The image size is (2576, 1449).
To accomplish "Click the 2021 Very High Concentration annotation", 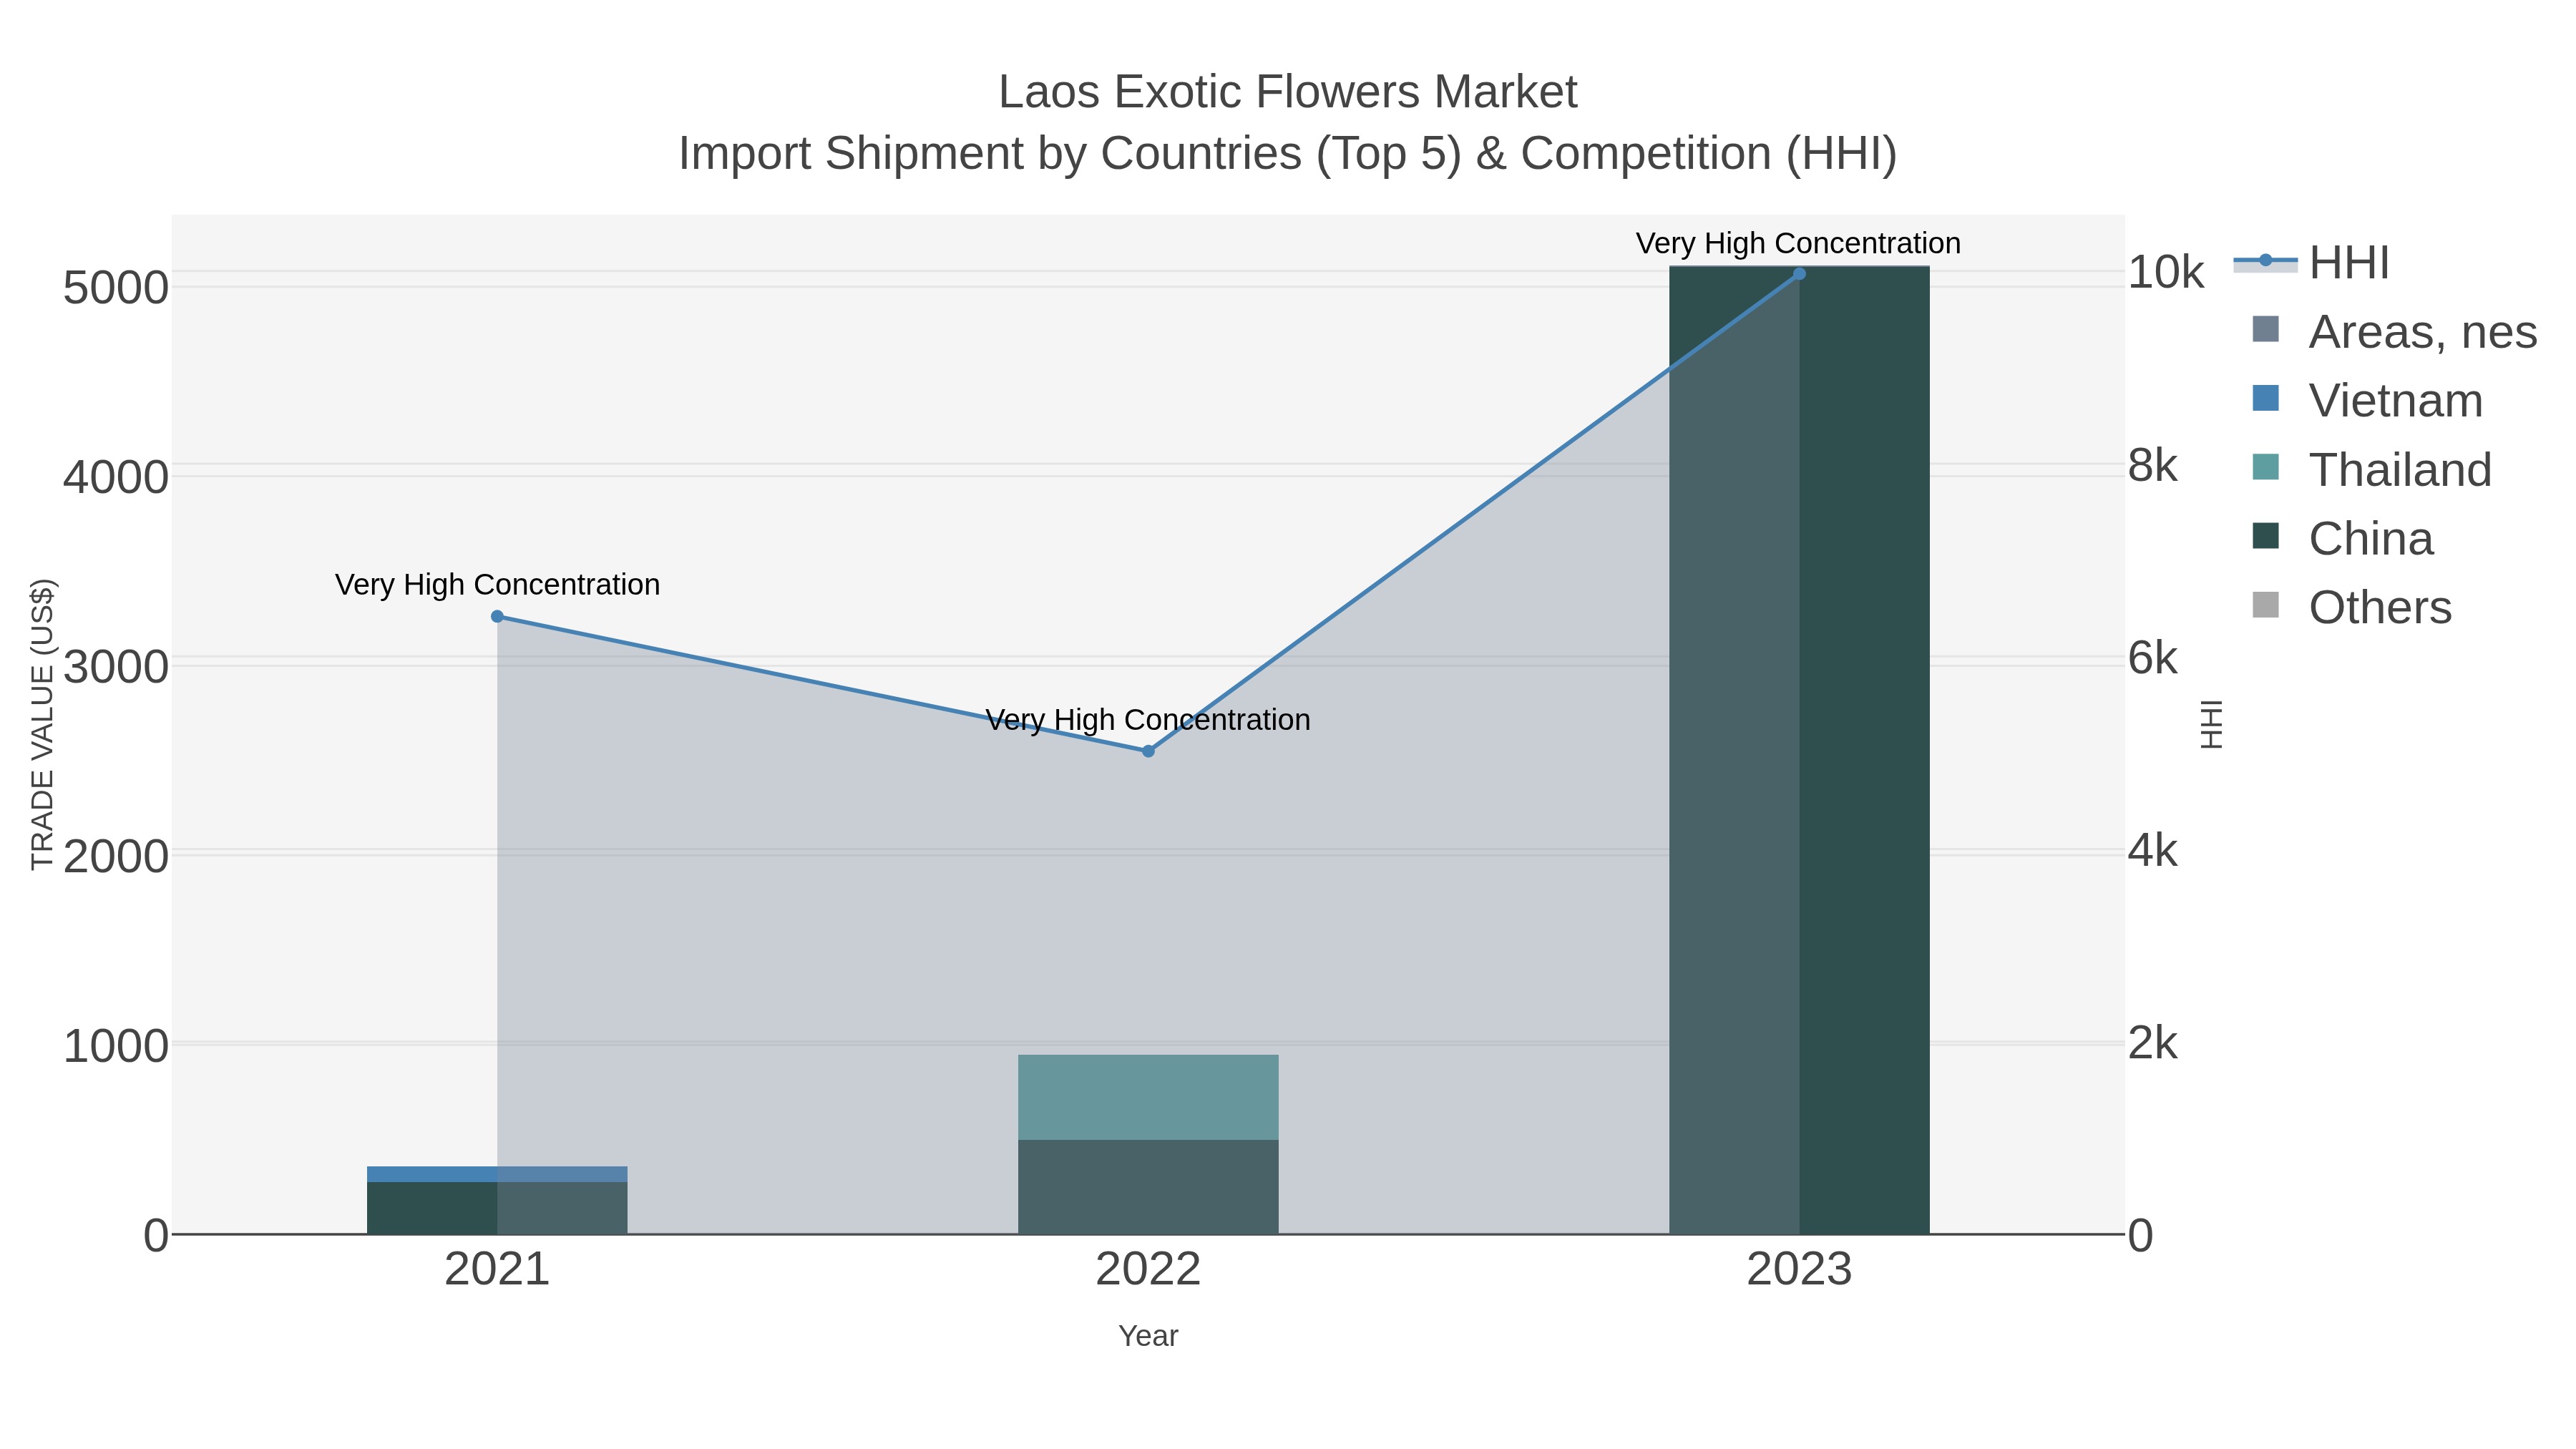I will coord(497,585).
